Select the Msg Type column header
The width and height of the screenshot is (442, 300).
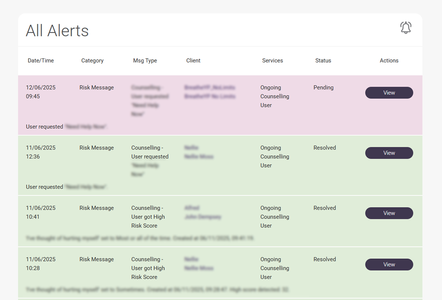click(x=145, y=61)
